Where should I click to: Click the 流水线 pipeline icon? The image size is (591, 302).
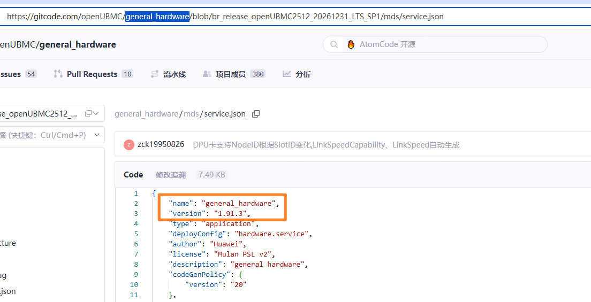point(155,74)
